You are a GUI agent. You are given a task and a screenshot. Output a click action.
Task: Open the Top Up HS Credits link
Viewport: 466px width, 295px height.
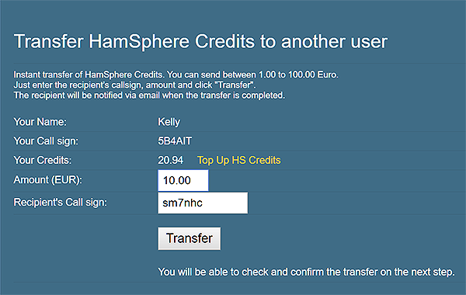coord(239,160)
